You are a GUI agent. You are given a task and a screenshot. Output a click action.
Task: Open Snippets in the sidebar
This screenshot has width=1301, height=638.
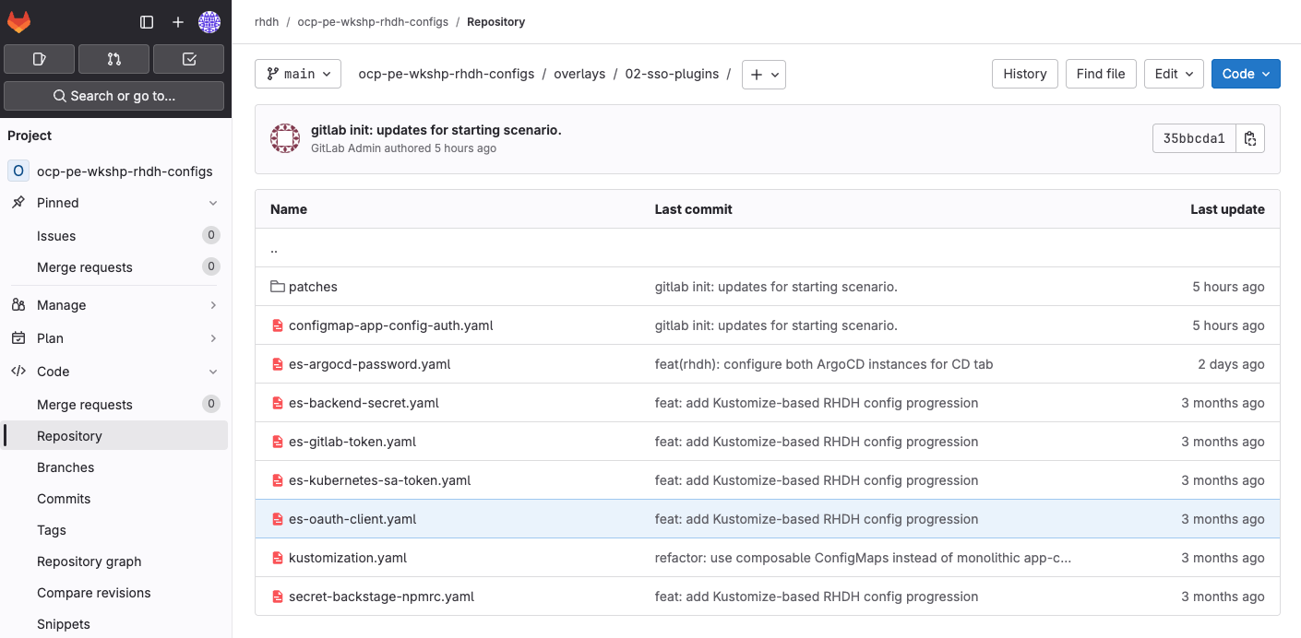pyautogui.click(x=115, y=624)
